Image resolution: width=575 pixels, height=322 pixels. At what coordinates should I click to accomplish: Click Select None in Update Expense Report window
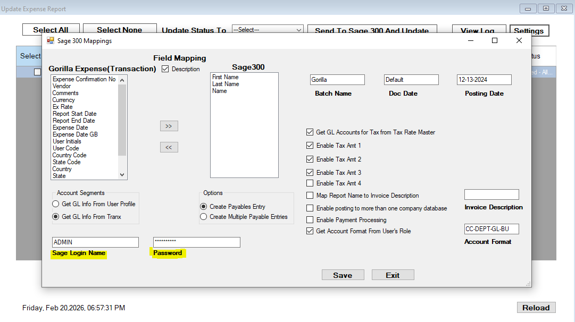(120, 29)
